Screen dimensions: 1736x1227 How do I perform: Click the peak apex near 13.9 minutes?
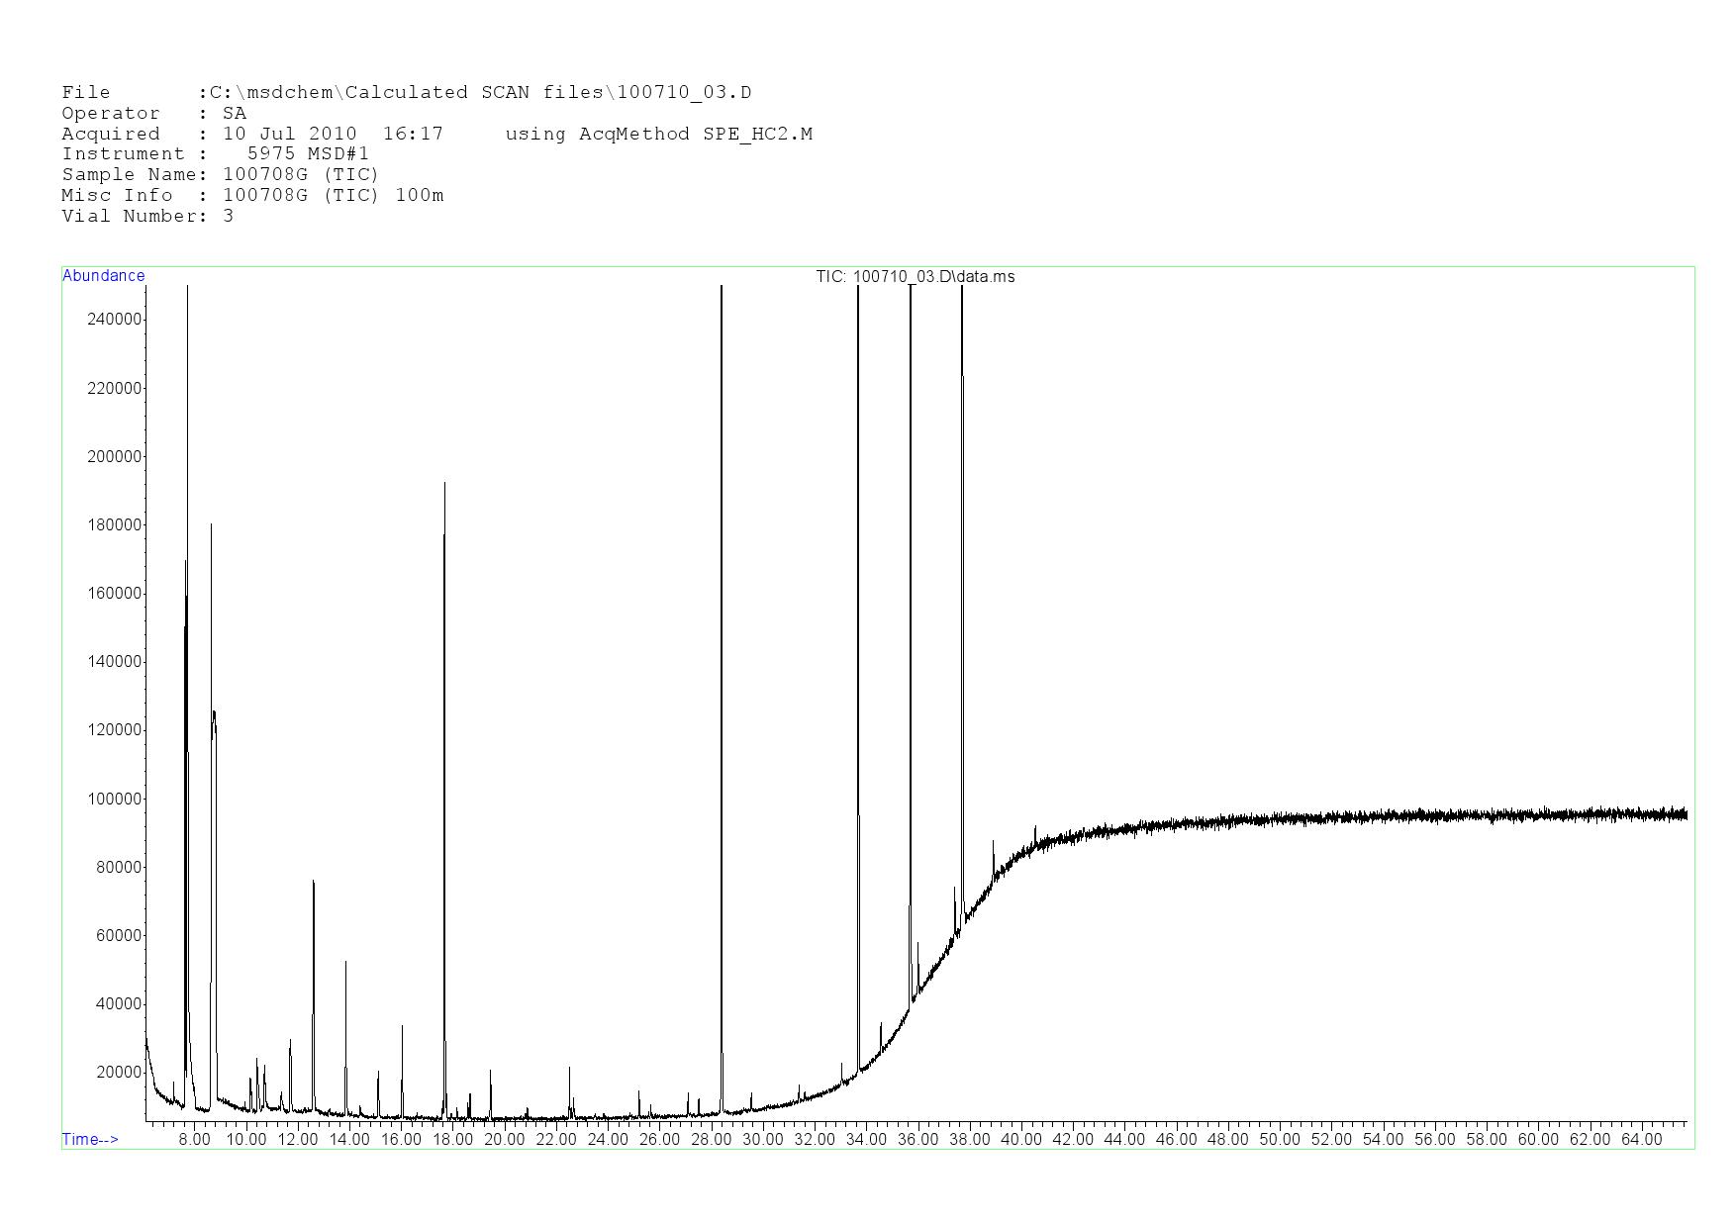(x=345, y=962)
